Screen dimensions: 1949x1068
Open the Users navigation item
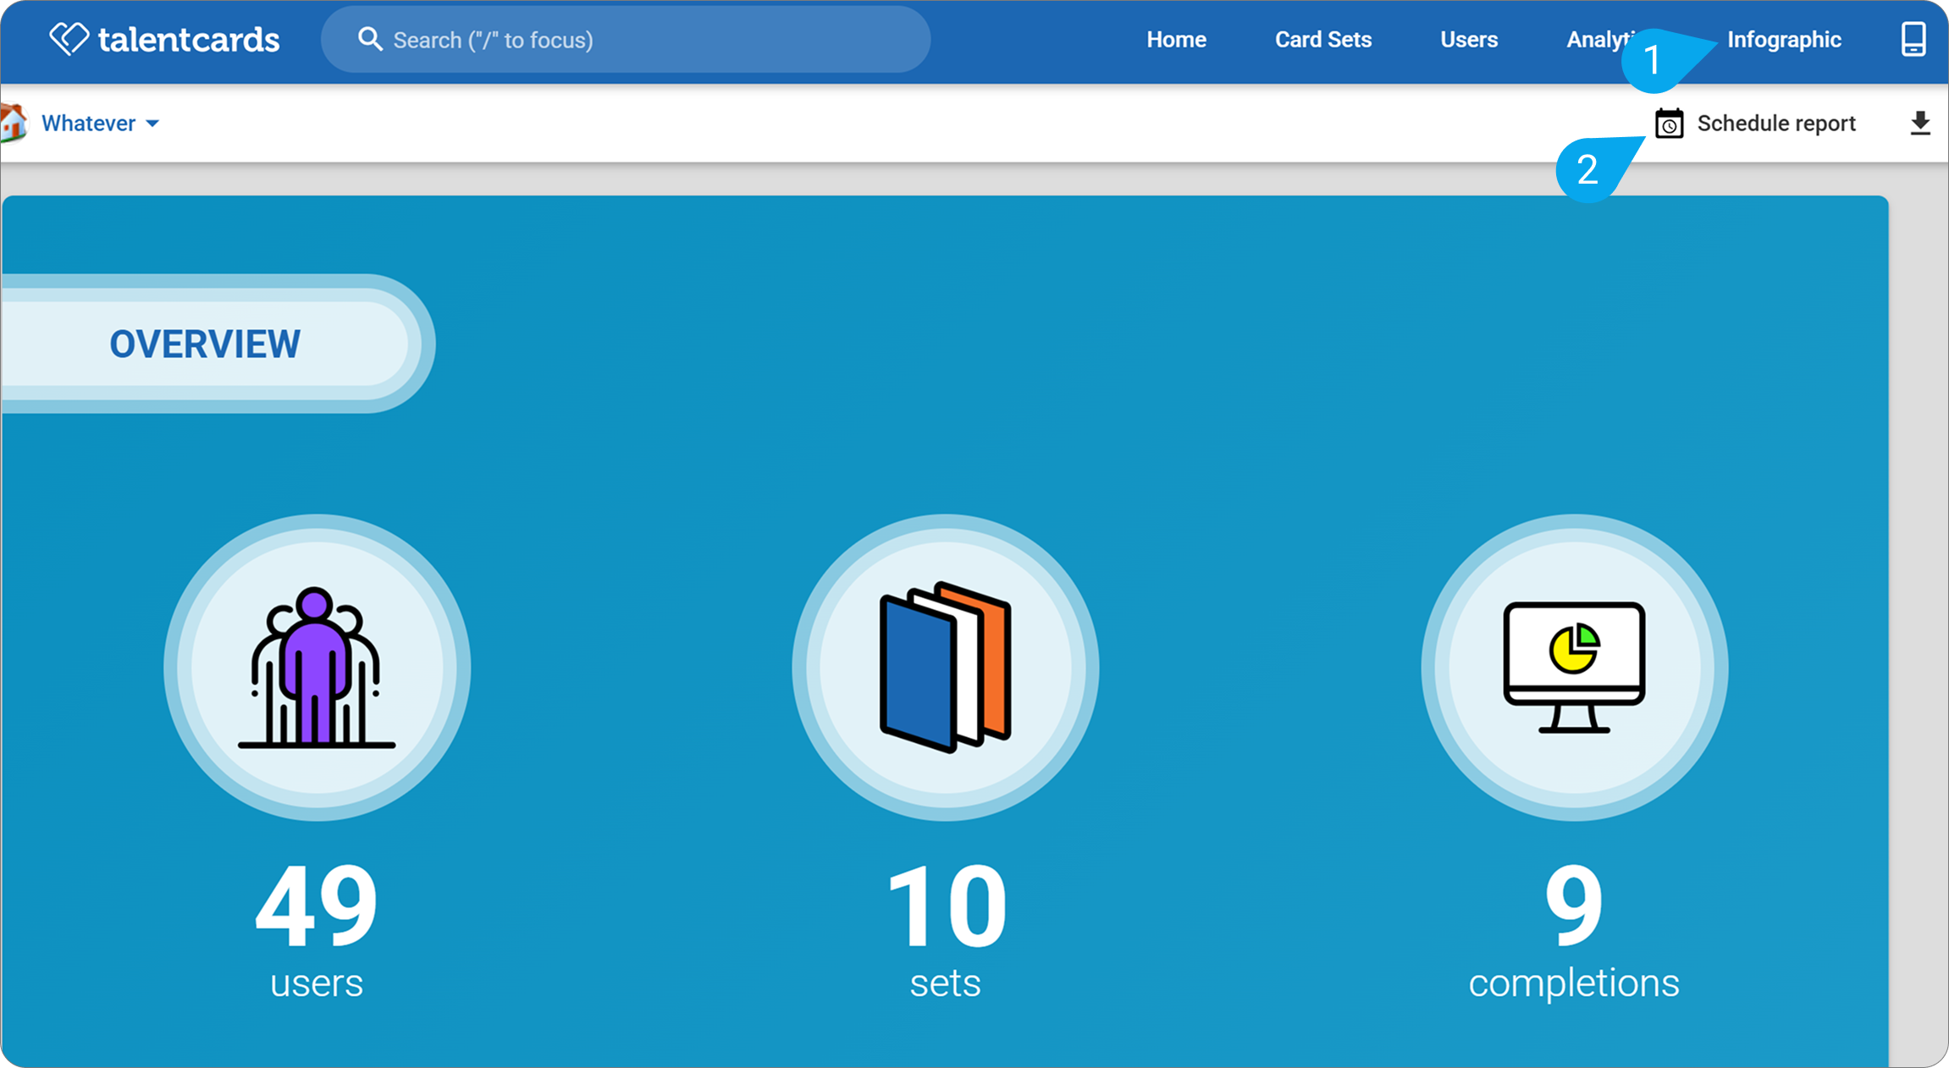[1469, 40]
